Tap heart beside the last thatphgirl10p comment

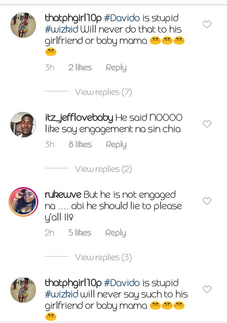coord(207,289)
